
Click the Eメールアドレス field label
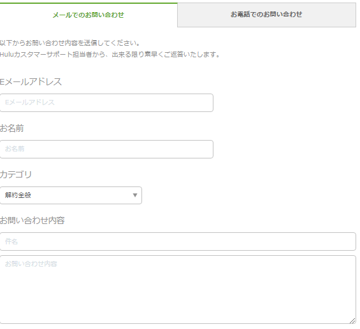(31, 82)
